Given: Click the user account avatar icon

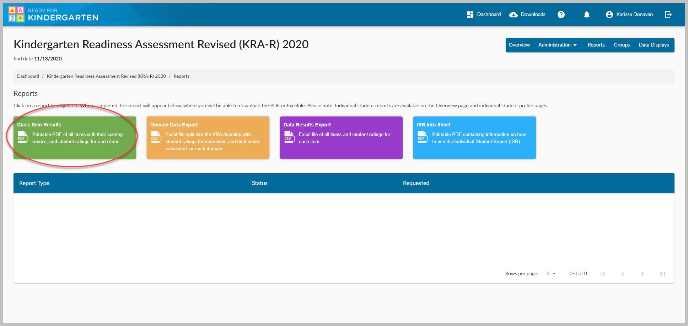Looking at the screenshot, I should pos(609,15).
